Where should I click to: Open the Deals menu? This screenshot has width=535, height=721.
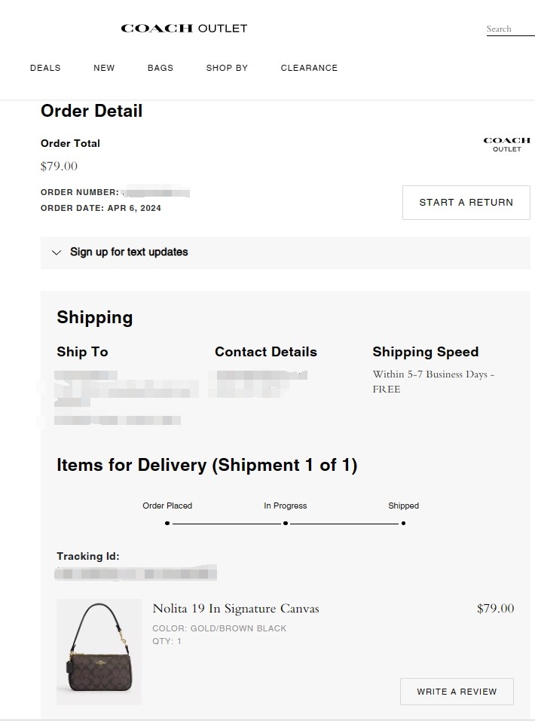pos(45,68)
